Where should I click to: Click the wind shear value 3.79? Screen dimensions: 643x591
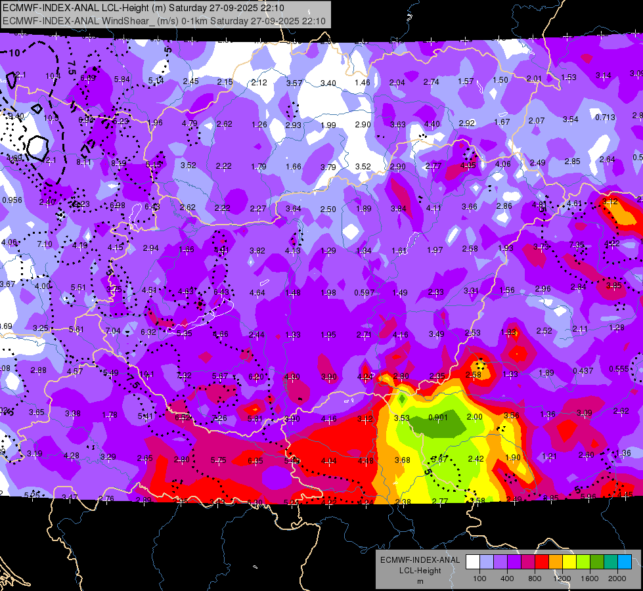point(328,167)
